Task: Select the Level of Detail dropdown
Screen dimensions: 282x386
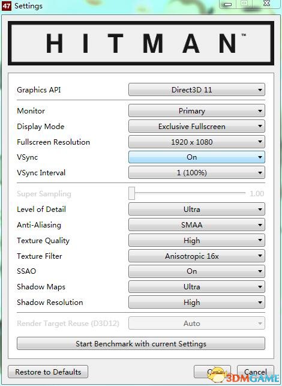Action: click(197, 210)
